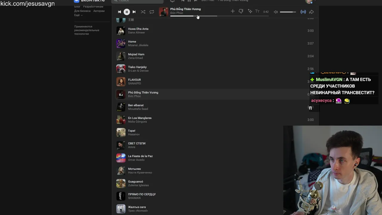Open the Авторам link
The height and width of the screenshot is (215, 382).
[x=99, y=11]
